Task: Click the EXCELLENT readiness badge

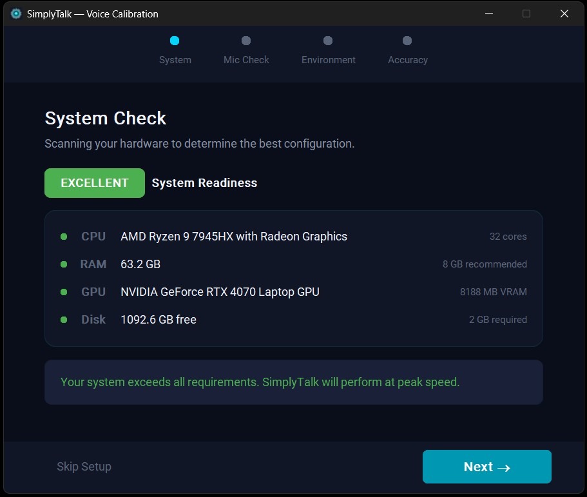Action: (x=94, y=183)
